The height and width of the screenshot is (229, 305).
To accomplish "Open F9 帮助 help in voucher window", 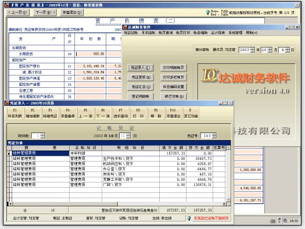I will pos(156,113).
